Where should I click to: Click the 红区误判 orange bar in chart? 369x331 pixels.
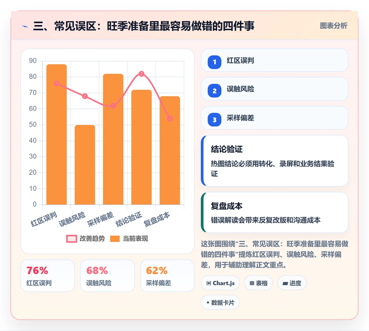[x=57, y=134]
